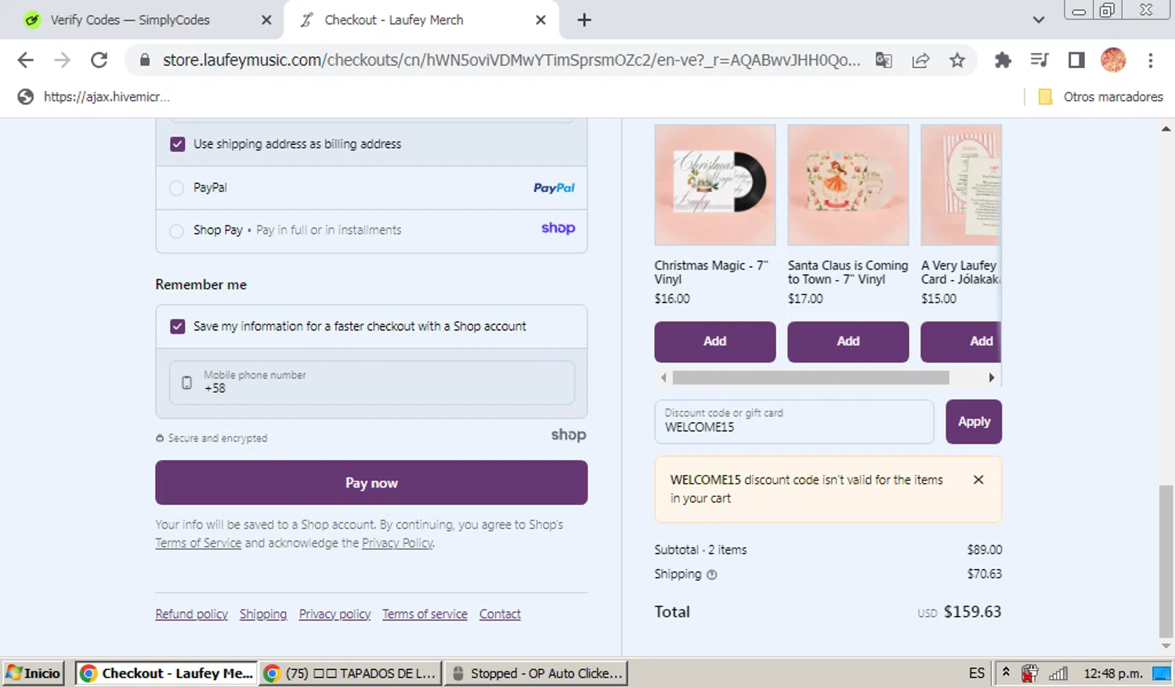Screen dimensions: 1175x688
Task: Switch to TAPADOS DE L taskbar window
Action: coord(350,673)
